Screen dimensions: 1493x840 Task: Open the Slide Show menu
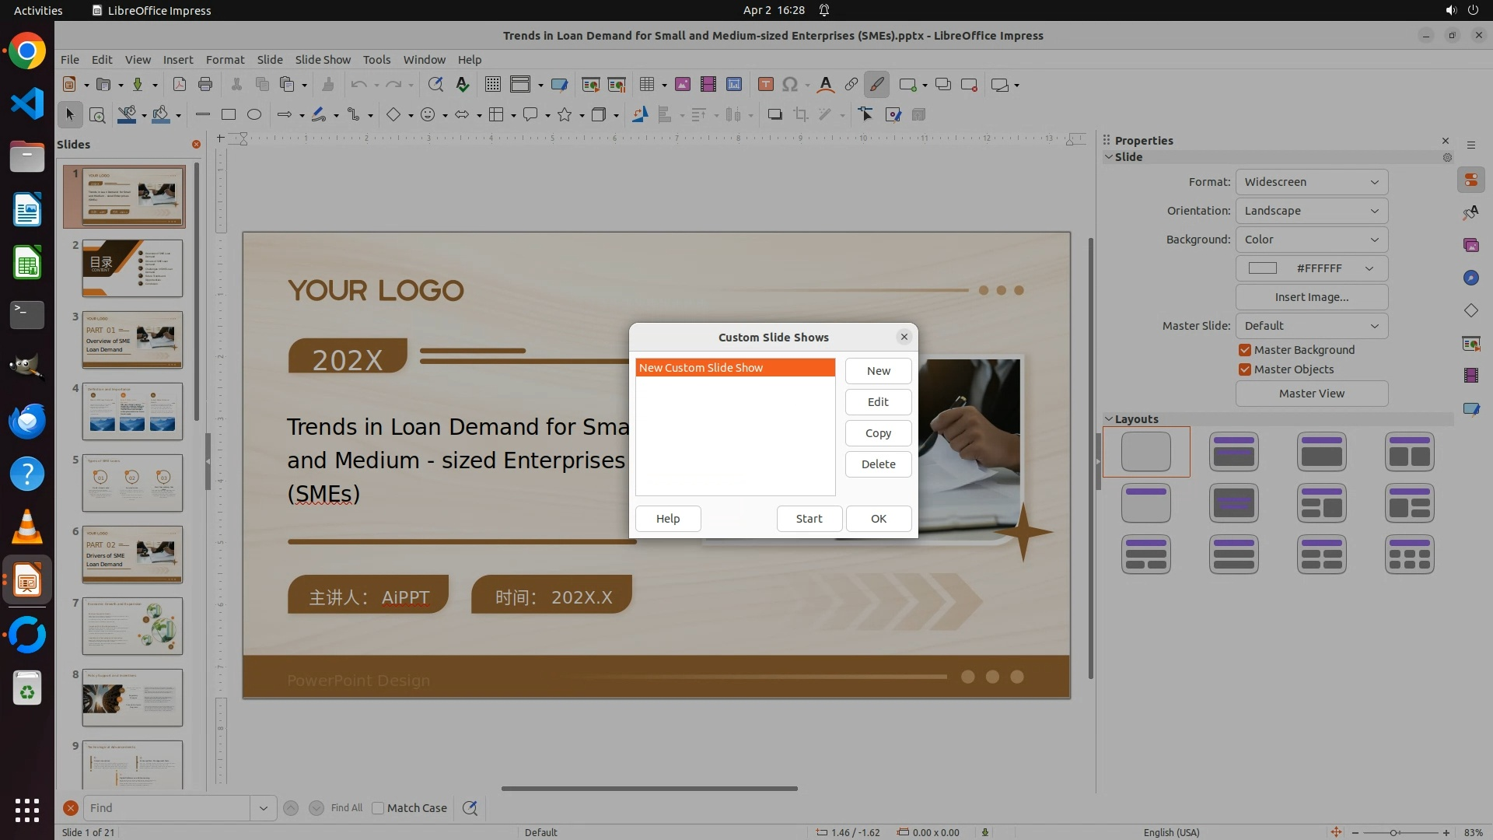(x=323, y=60)
